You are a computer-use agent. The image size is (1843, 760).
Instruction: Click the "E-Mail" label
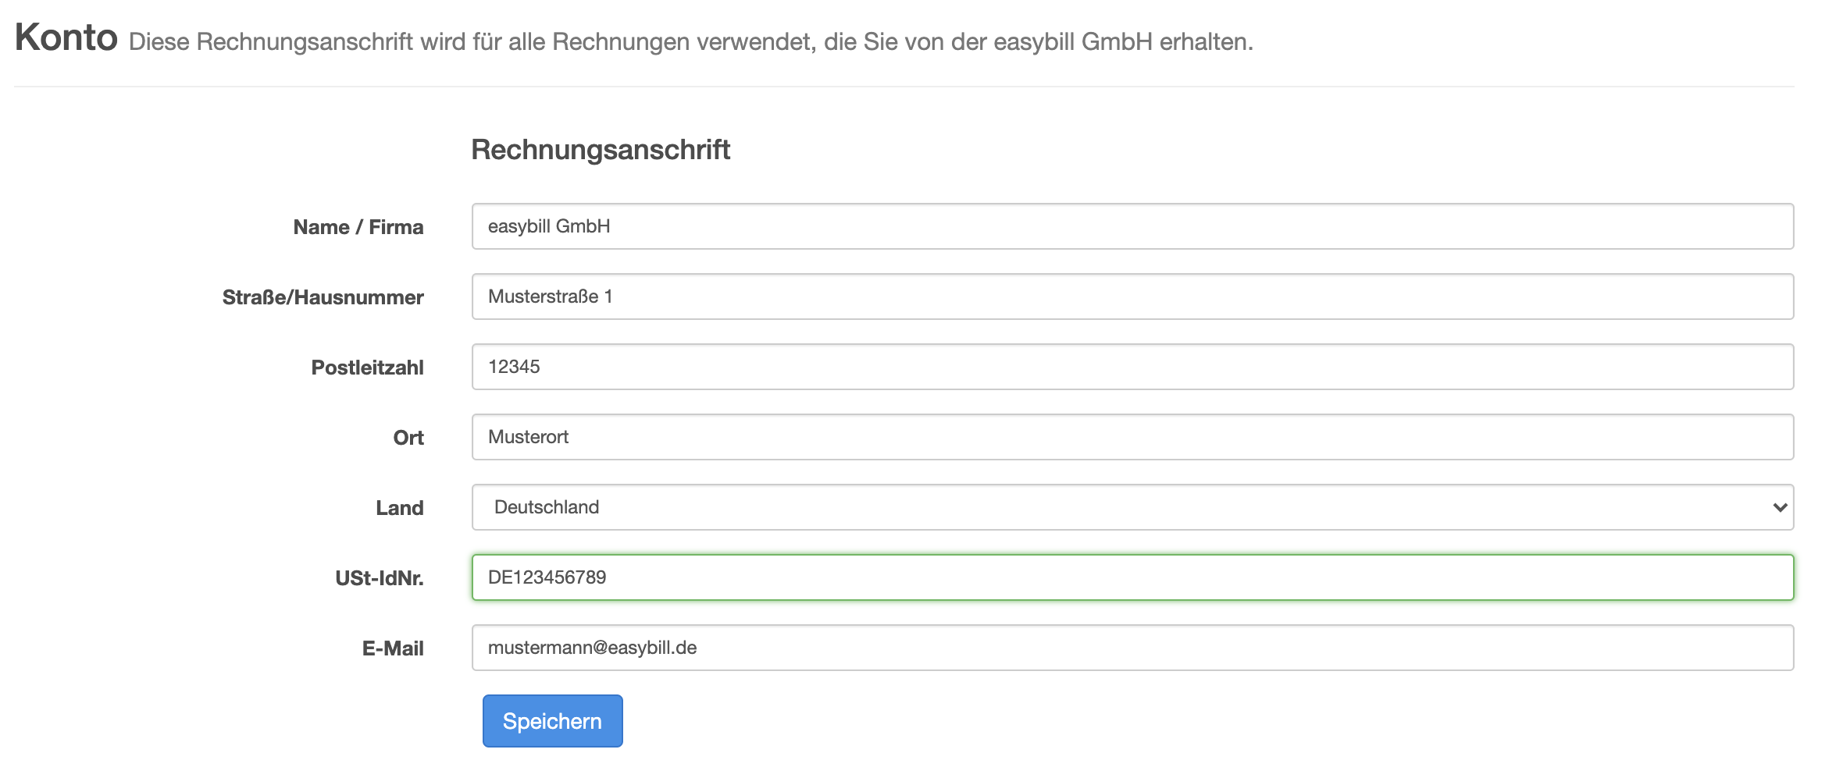pyautogui.click(x=393, y=648)
